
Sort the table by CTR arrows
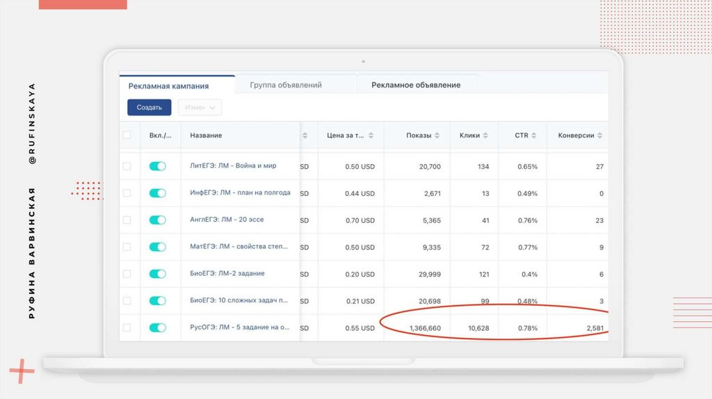pyautogui.click(x=535, y=136)
